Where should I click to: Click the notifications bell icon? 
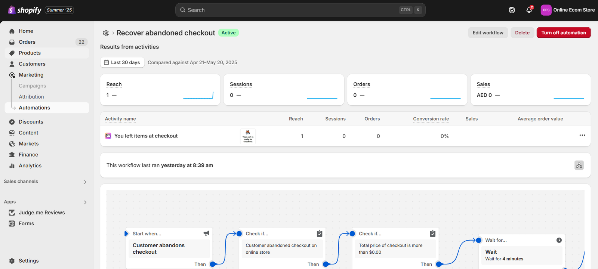pyautogui.click(x=529, y=10)
